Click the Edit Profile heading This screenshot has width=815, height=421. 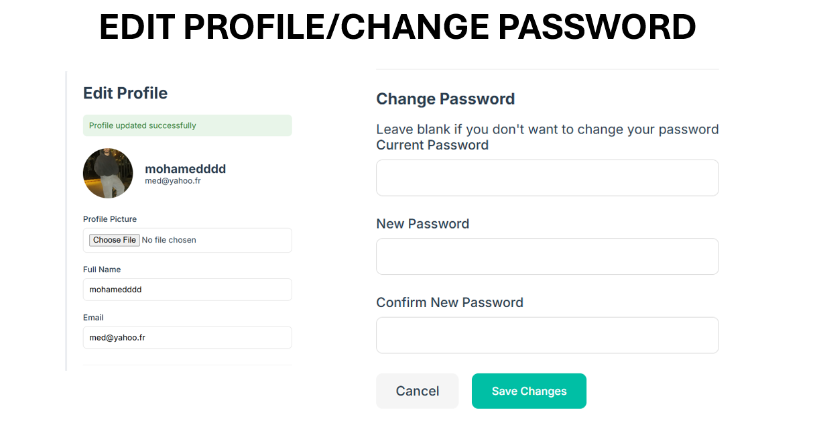click(x=125, y=93)
